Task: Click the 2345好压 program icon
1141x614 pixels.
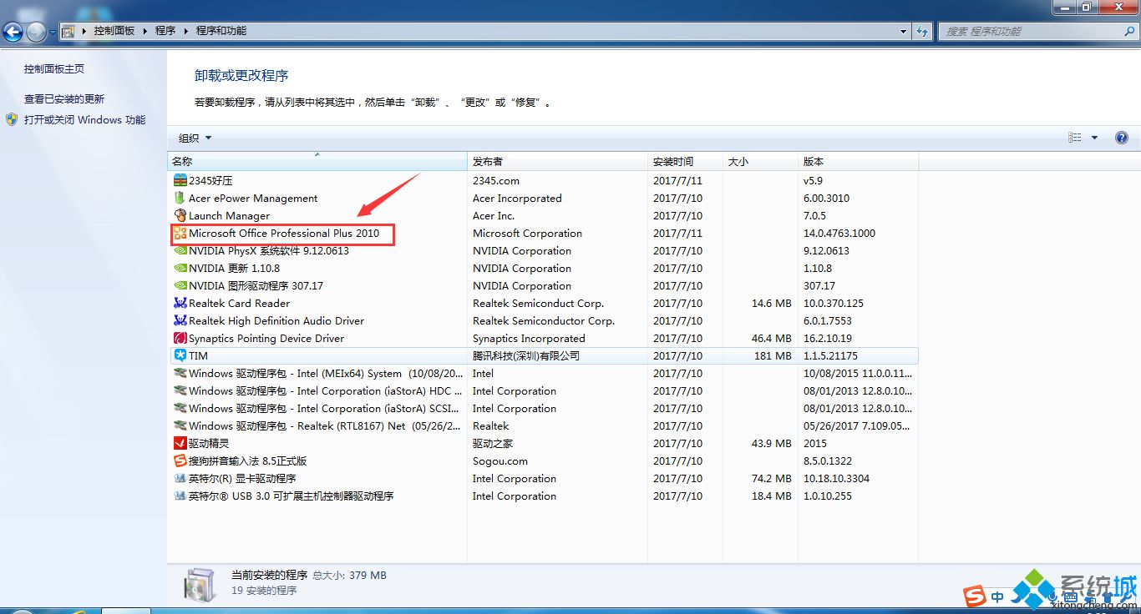Action: [180, 180]
